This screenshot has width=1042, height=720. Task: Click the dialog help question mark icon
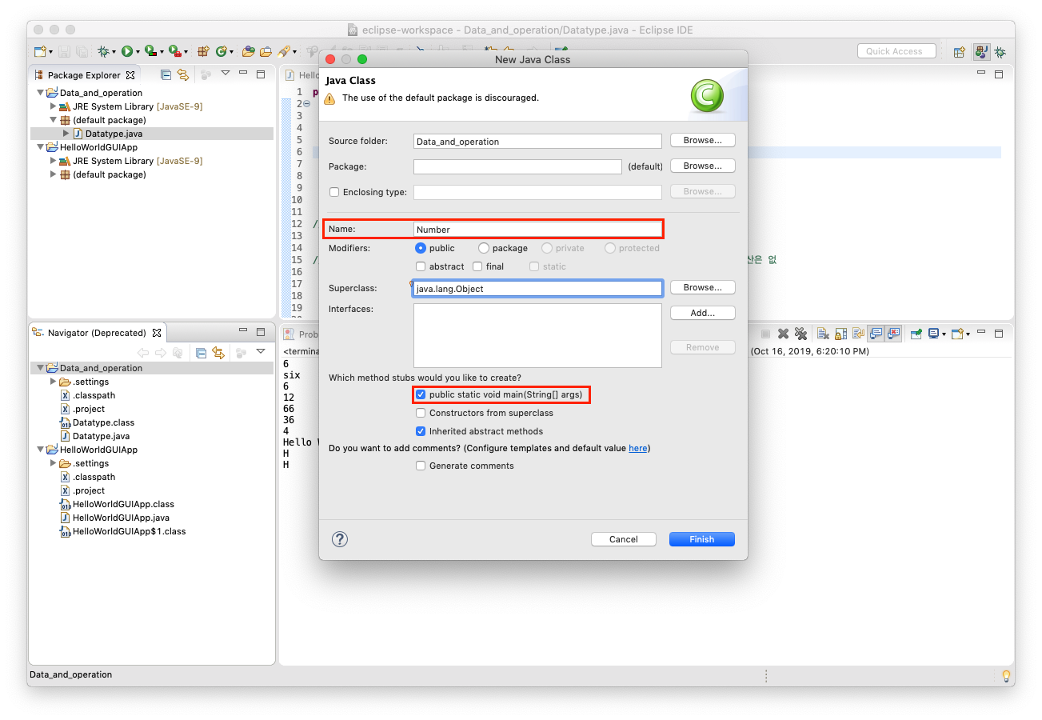tap(340, 539)
